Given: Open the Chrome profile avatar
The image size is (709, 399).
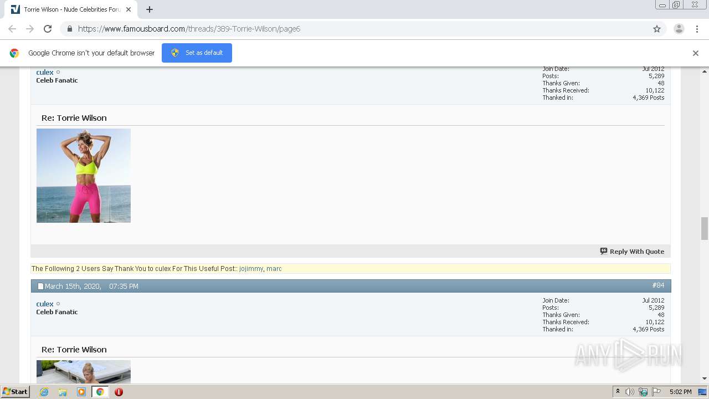Looking at the screenshot, I should click(679, 29).
